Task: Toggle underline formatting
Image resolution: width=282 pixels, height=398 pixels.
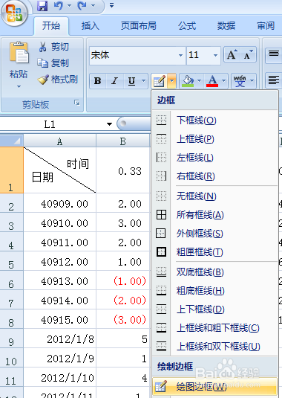Action: pos(131,81)
